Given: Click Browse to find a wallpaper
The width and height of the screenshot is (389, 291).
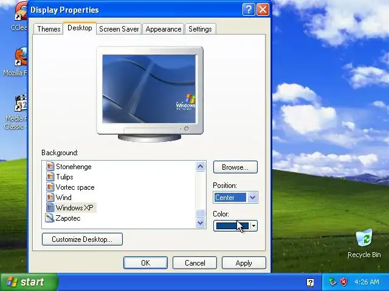Looking at the screenshot, I should 235,167.
